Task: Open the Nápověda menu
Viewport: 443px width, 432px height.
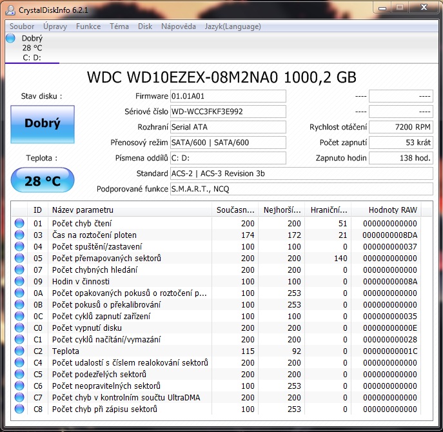Action: coord(178,26)
